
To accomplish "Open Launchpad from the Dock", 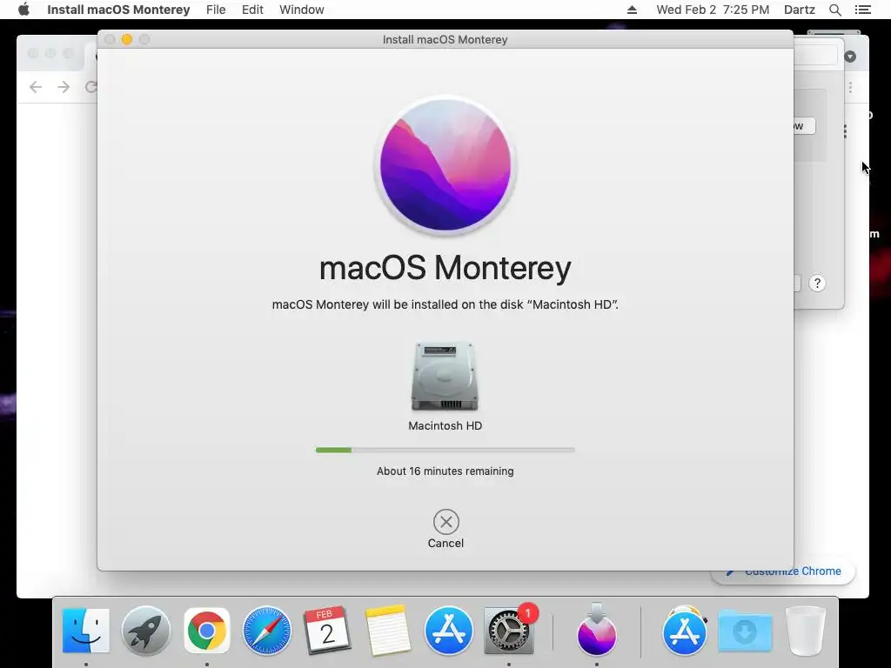I will [146, 631].
